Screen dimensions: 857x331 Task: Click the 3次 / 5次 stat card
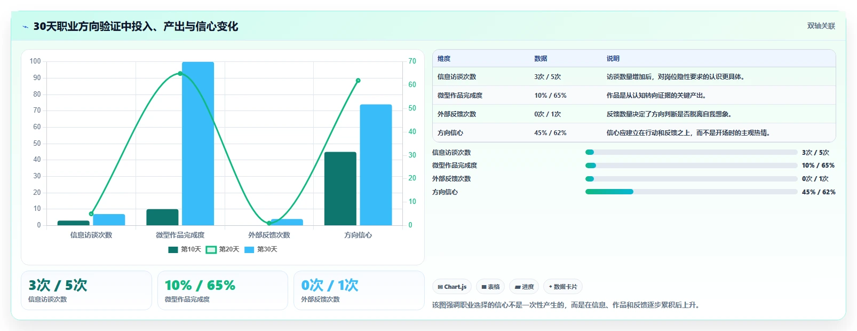coord(86,290)
